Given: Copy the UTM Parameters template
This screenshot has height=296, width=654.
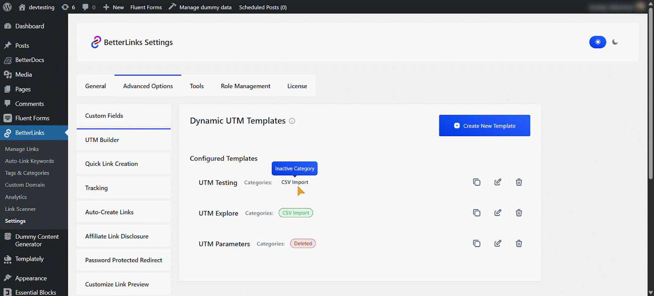Looking at the screenshot, I should (477, 244).
